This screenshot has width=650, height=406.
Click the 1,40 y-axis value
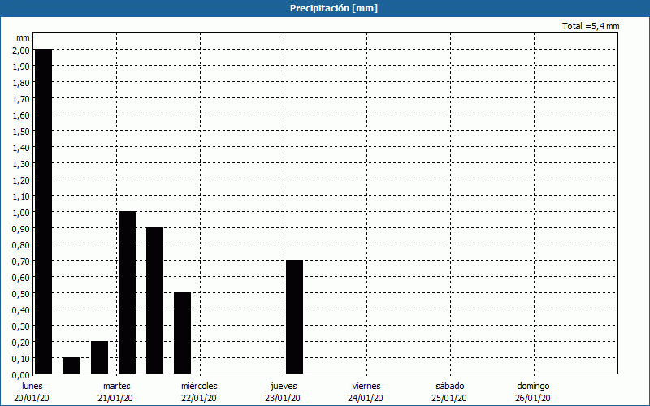(21, 148)
